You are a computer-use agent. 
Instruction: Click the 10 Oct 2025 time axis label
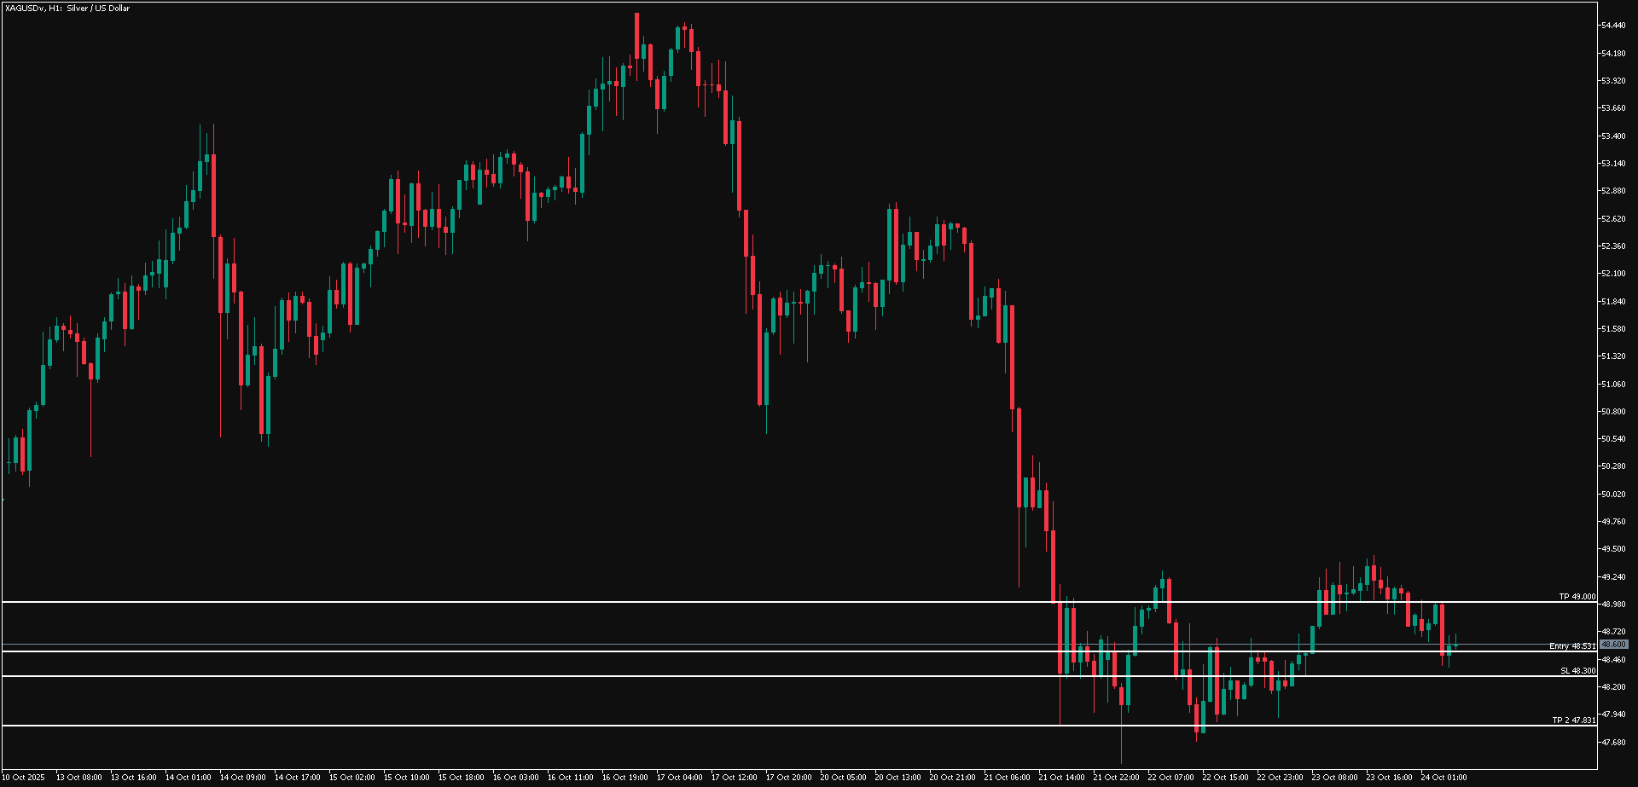point(24,778)
